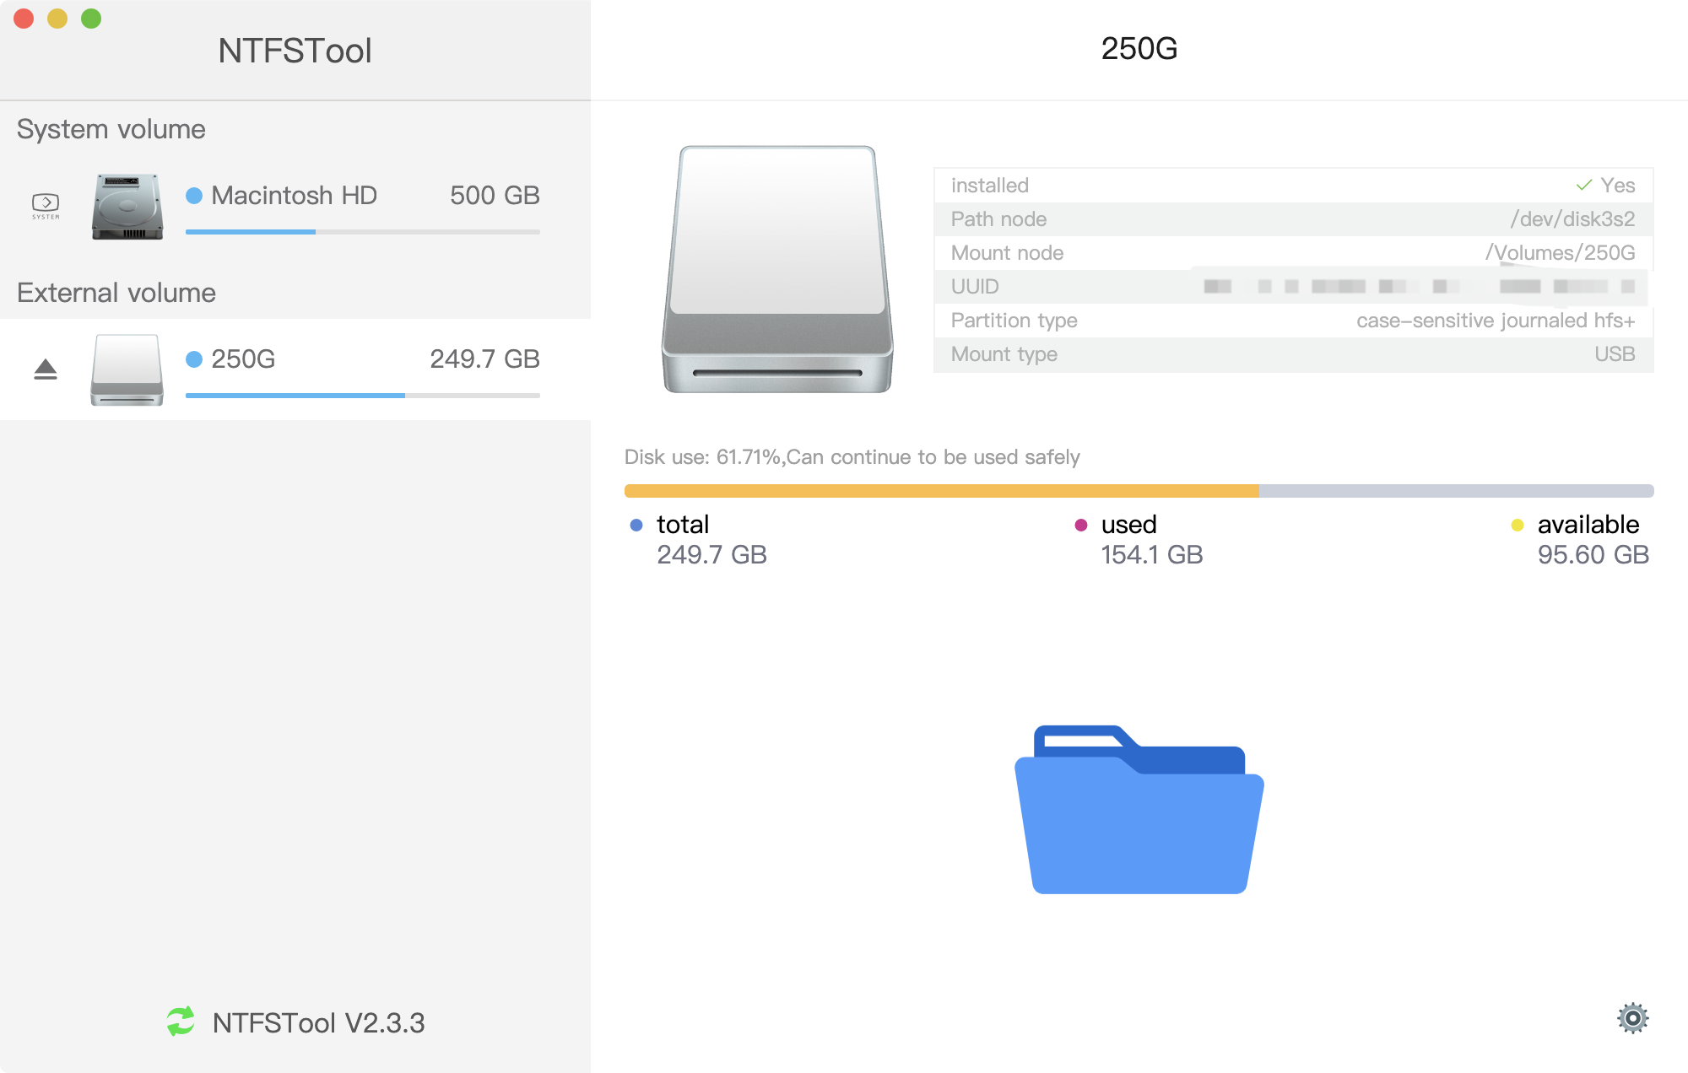1688x1073 pixels.
Task: Click the Macintosh HD drive icon
Action: tap(127, 207)
